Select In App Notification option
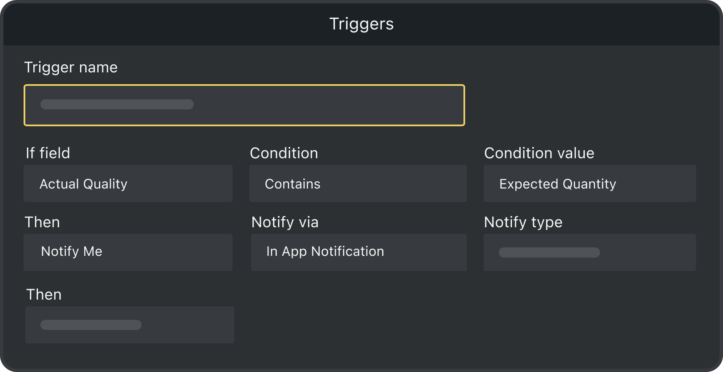 (358, 252)
